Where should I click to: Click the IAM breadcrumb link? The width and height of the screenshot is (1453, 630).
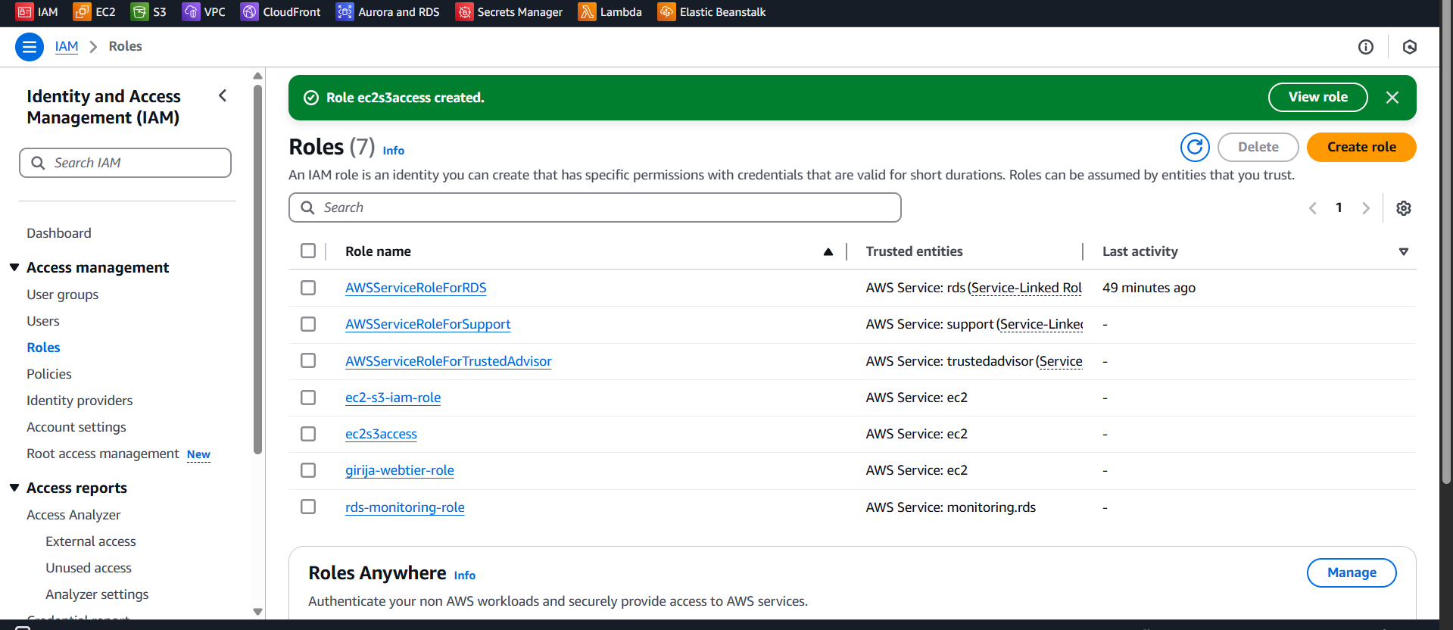(67, 46)
